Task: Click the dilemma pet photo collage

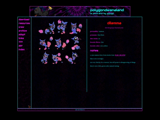Action: coord(60,42)
